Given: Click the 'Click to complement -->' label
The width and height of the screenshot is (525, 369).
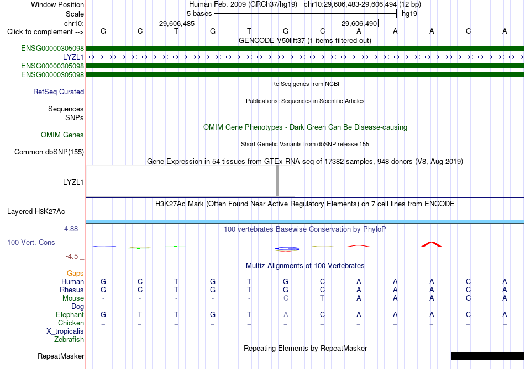Looking at the screenshot, I should point(45,32).
